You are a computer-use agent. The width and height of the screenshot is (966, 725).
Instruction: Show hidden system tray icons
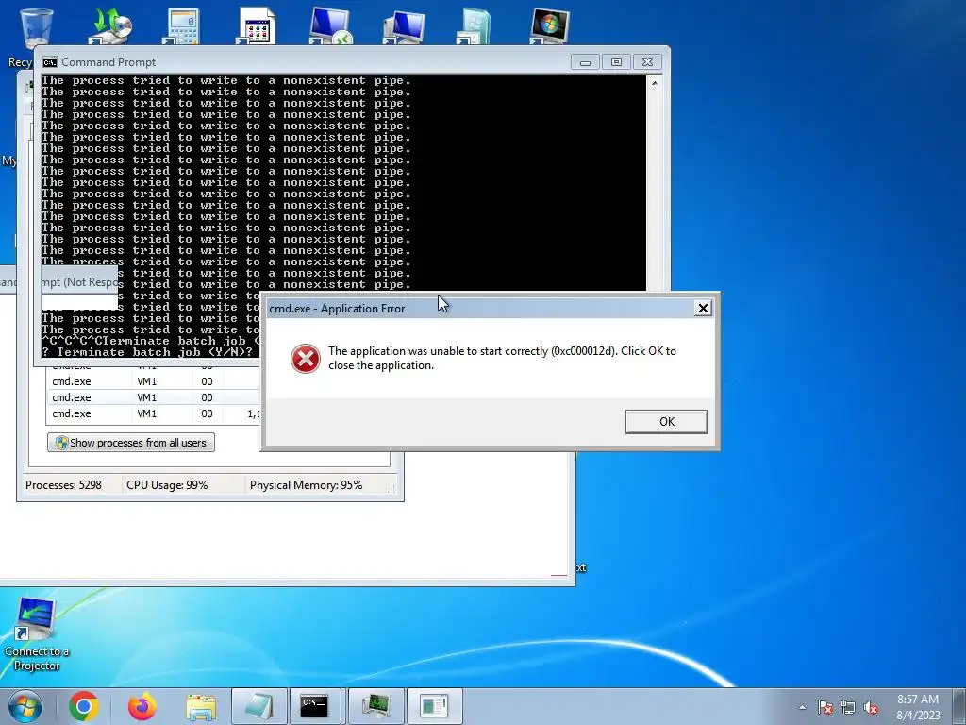click(802, 707)
